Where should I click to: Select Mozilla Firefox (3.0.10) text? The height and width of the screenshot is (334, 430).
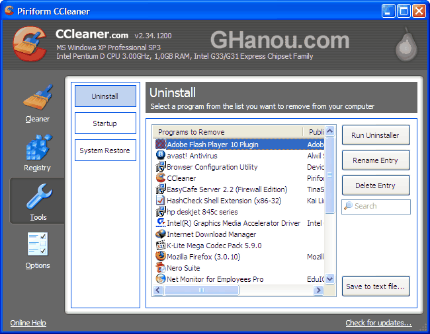tap(204, 257)
